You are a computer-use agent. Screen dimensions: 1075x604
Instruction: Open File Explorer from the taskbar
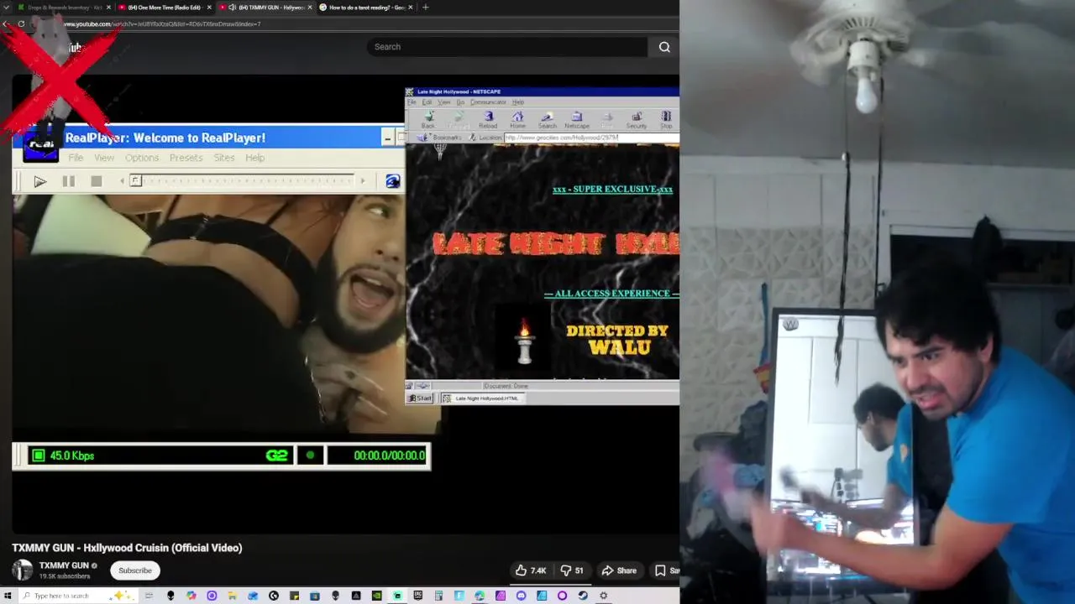(232, 596)
